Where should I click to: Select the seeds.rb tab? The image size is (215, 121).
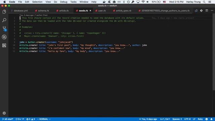tap(83, 10)
